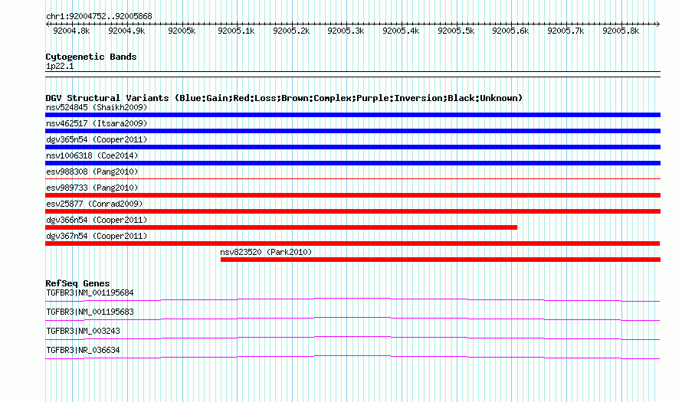Click the 92005.5k ruler tick label

point(456,31)
